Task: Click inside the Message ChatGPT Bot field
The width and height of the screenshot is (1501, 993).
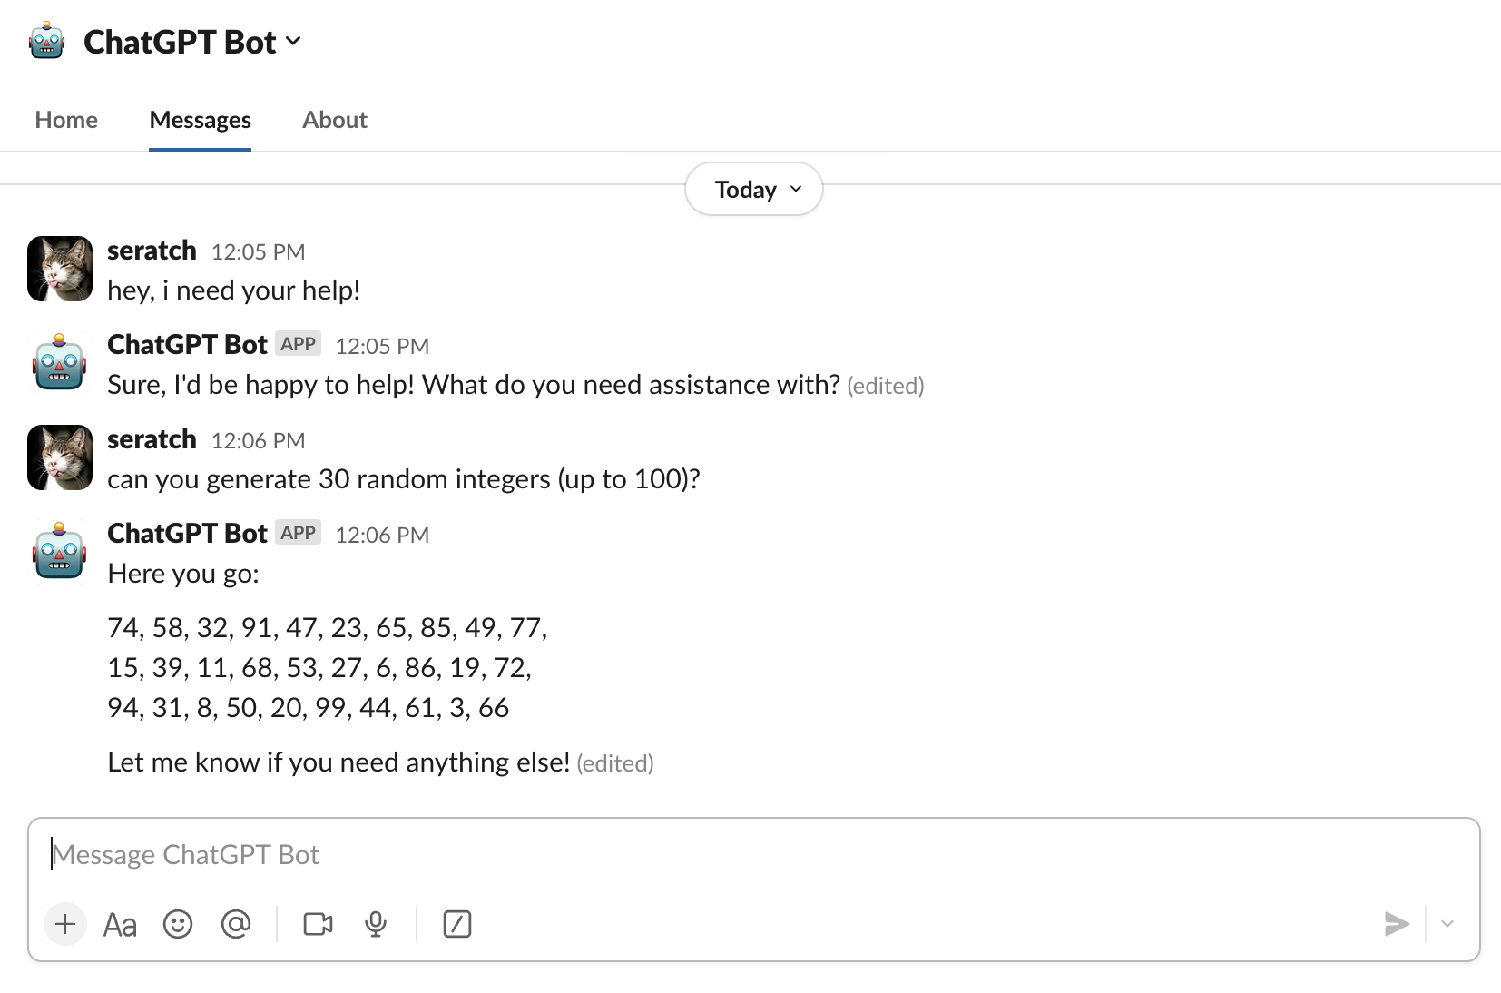Action: [x=363, y=853]
